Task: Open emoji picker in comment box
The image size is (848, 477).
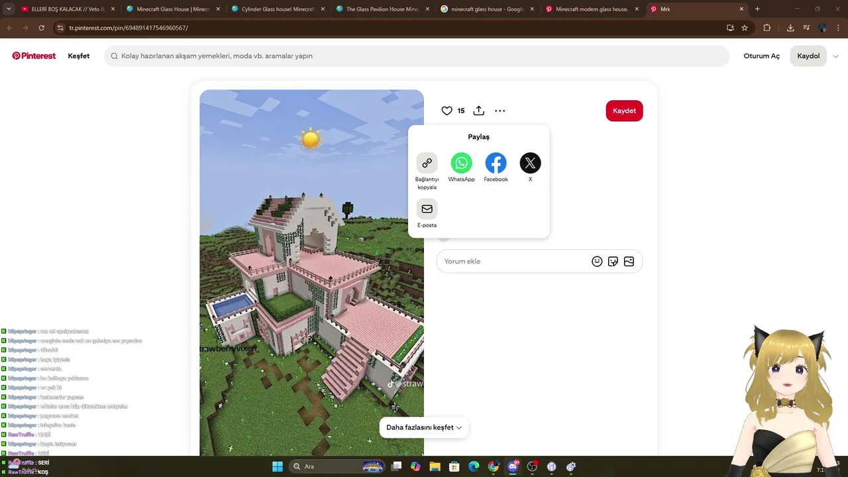Action: pyautogui.click(x=597, y=261)
